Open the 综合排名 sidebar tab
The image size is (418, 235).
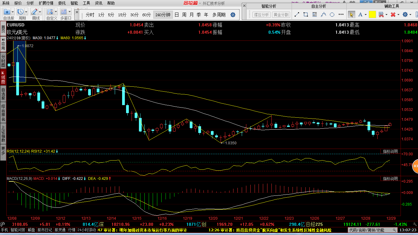(3, 113)
